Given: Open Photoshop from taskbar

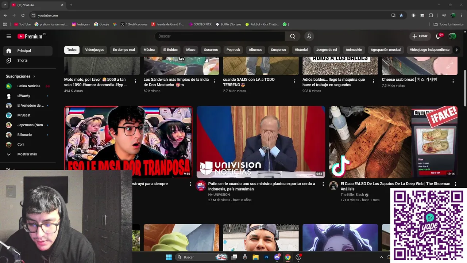Looking at the screenshot, I should 266,257.
